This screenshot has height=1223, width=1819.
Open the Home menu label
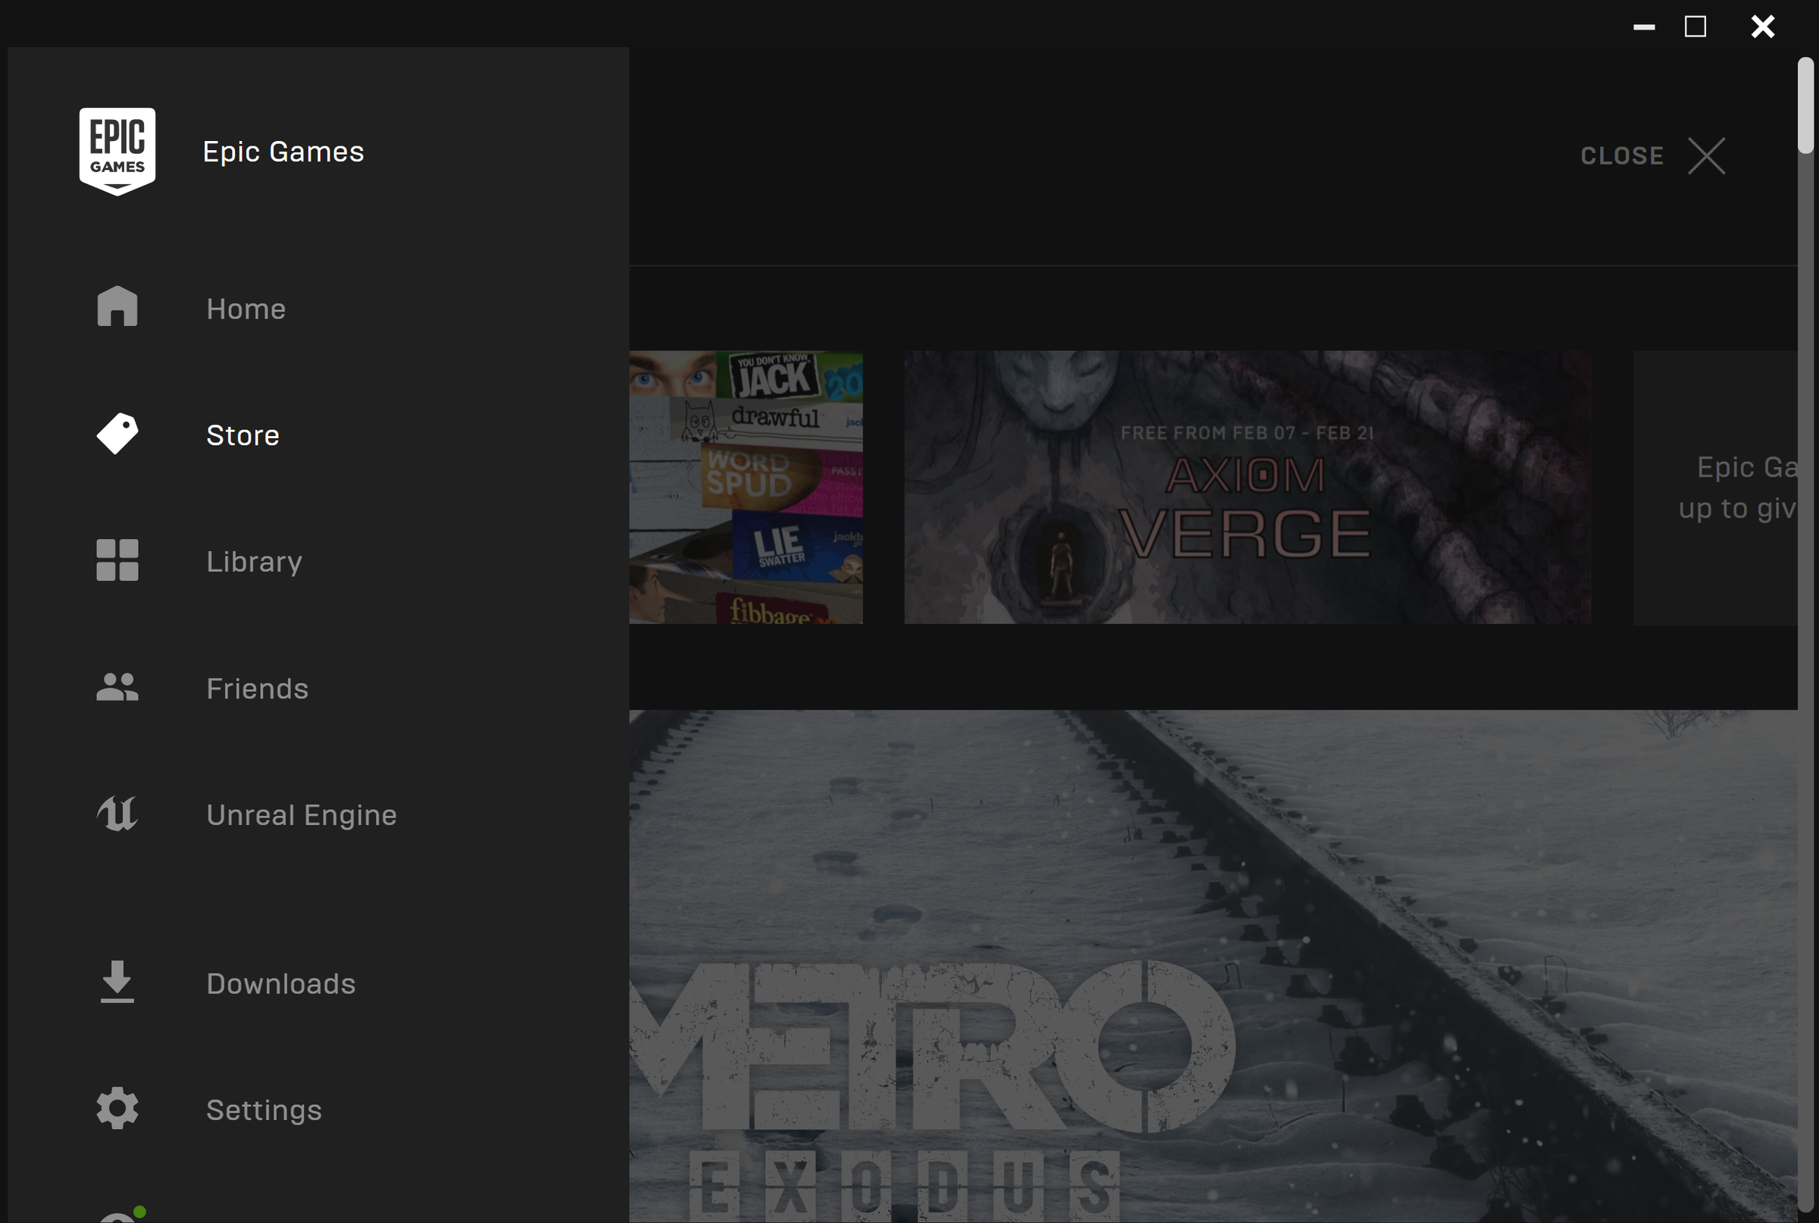pyautogui.click(x=246, y=309)
